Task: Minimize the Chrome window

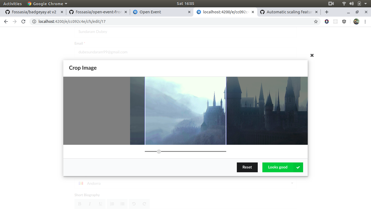Action: (x=348, y=12)
